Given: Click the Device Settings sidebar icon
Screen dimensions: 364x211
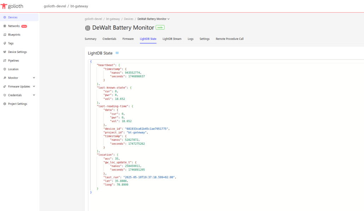Looking at the screenshot, I should pos(5,52).
